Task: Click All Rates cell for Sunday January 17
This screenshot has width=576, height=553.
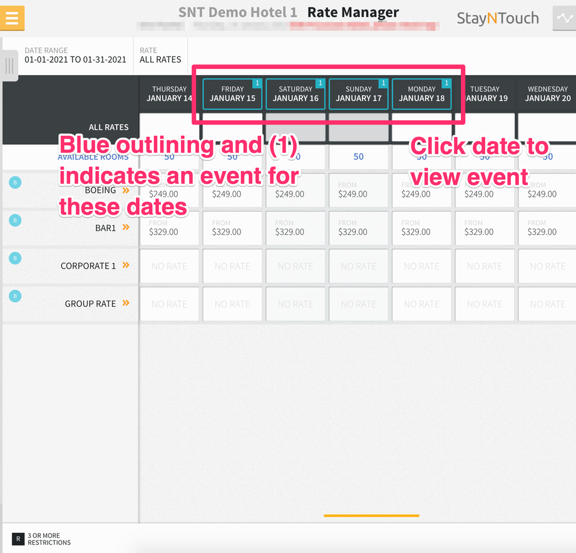Action: pos(359,127)
